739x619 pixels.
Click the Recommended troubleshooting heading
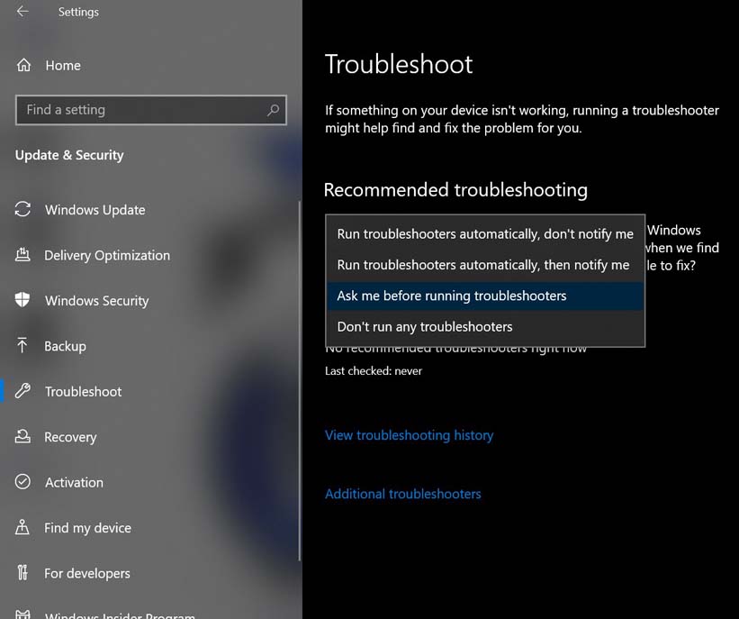(455, 189)
